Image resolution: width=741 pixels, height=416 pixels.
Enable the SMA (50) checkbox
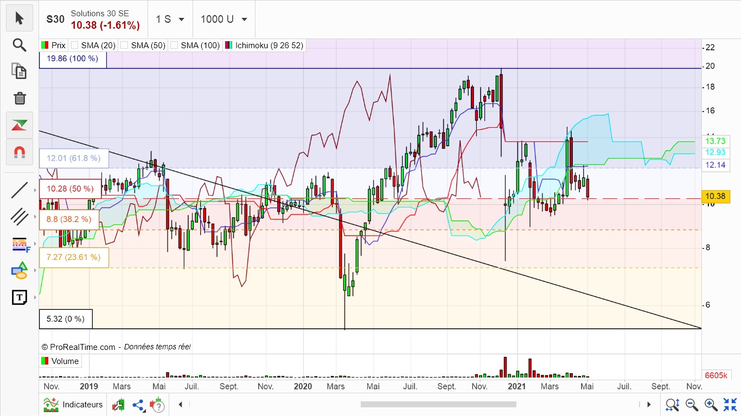[x=125, y=45]
